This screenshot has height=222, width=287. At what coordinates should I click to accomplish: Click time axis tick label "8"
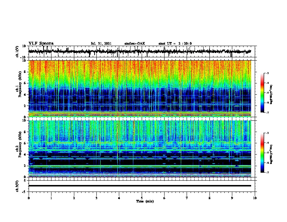209,198
